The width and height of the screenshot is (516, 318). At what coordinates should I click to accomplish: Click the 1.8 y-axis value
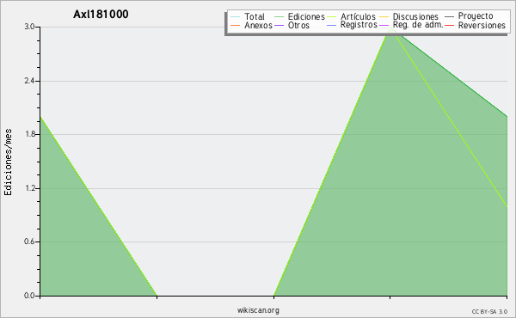(x=29, y=134)
